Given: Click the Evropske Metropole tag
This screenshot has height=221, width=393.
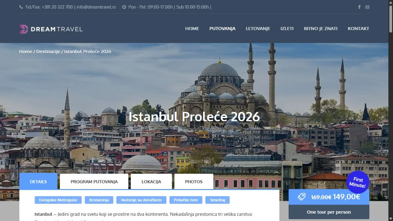Looking at the screenshot, I should (58, 200).
